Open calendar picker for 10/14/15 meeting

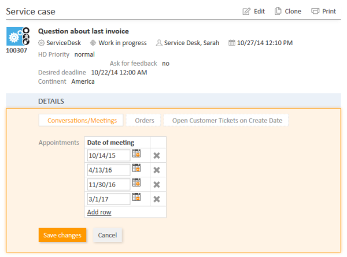[x=136, y=154]
